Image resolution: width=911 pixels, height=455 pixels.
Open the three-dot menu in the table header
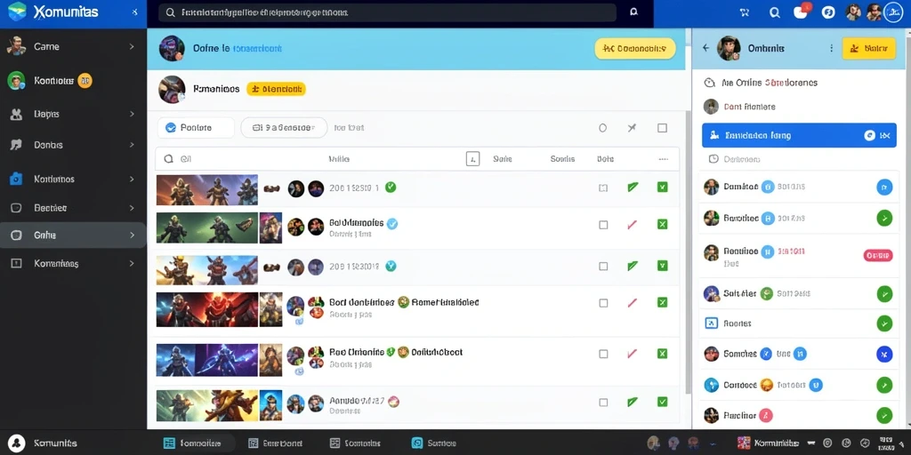point(663,158)
